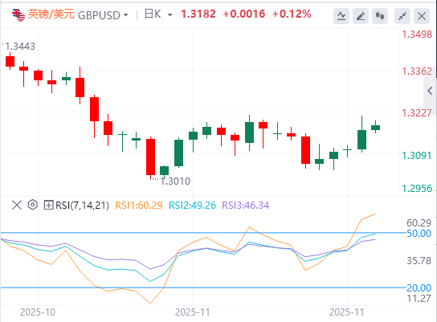Open the RSI settings hexagon icon
Viewport: 437px width, 322px height.
click(x=33, y=205)
